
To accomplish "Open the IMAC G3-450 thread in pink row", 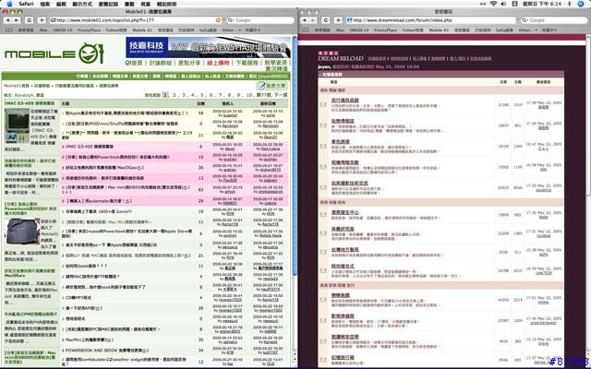I will (90, 147).
